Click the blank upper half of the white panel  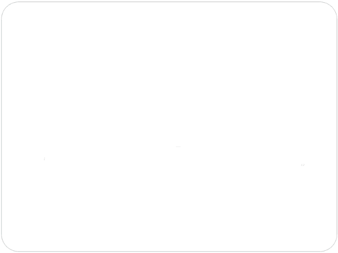point(169,64)
